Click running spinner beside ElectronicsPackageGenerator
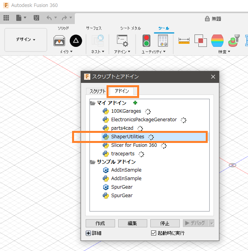Screen dimensions: 248x251 [183, 120]
